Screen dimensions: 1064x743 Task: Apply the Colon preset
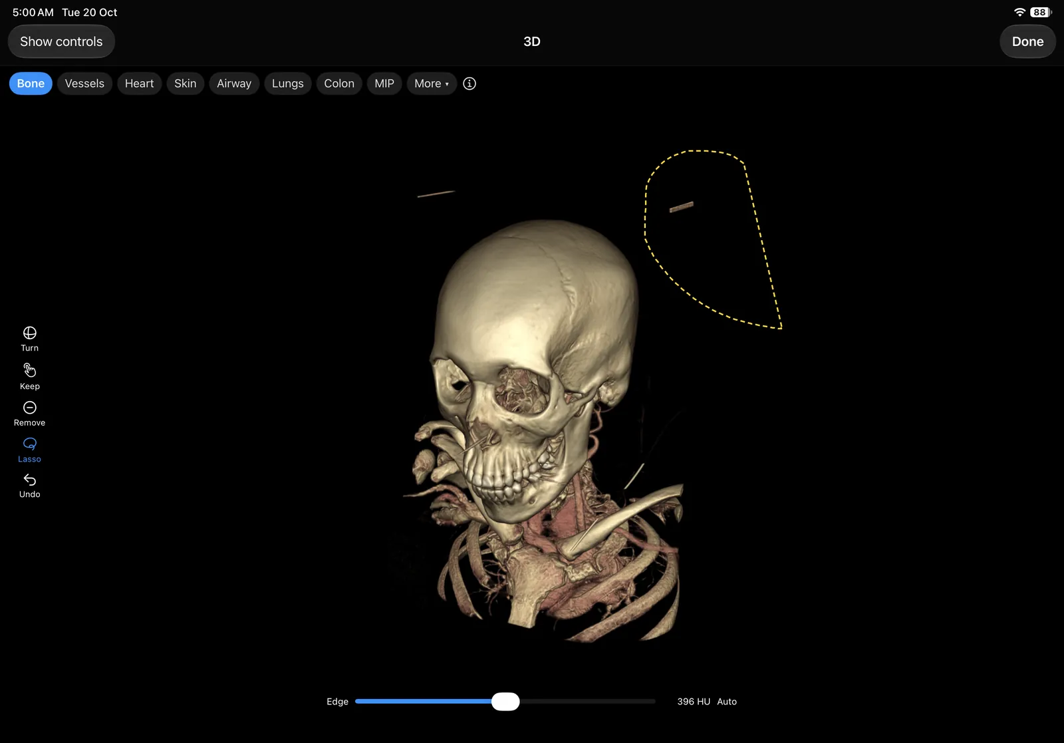point(339,83)
